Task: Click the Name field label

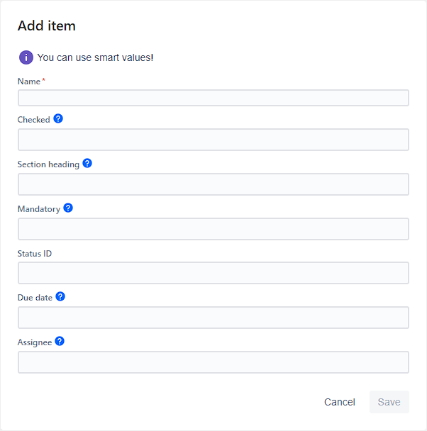Action: (x=29, y=82)
